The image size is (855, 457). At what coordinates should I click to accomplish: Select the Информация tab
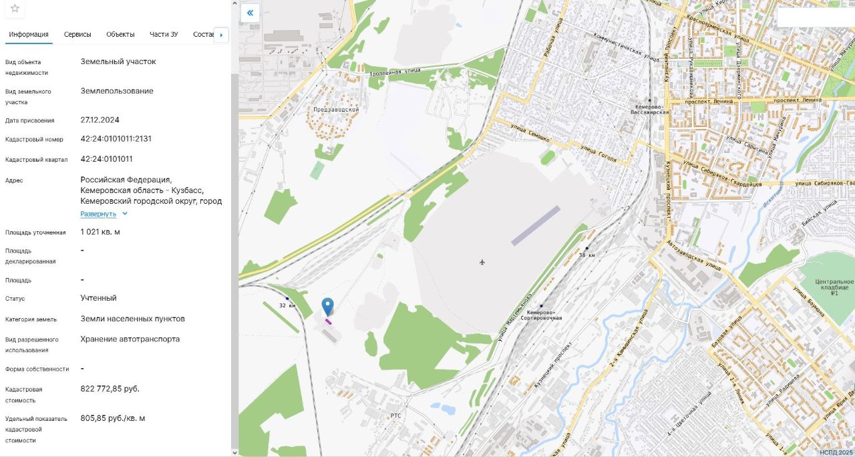tap(29, 34)
